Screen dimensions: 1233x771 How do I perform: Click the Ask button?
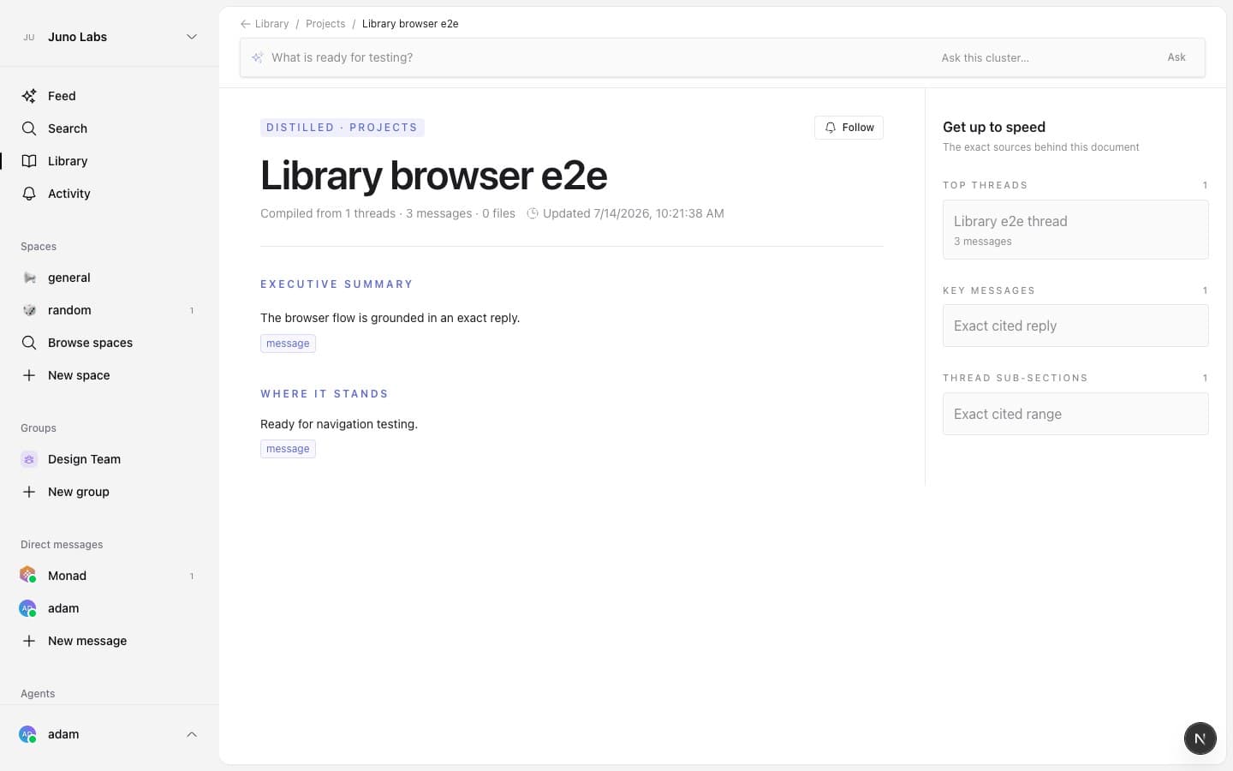coord(1176,57)
